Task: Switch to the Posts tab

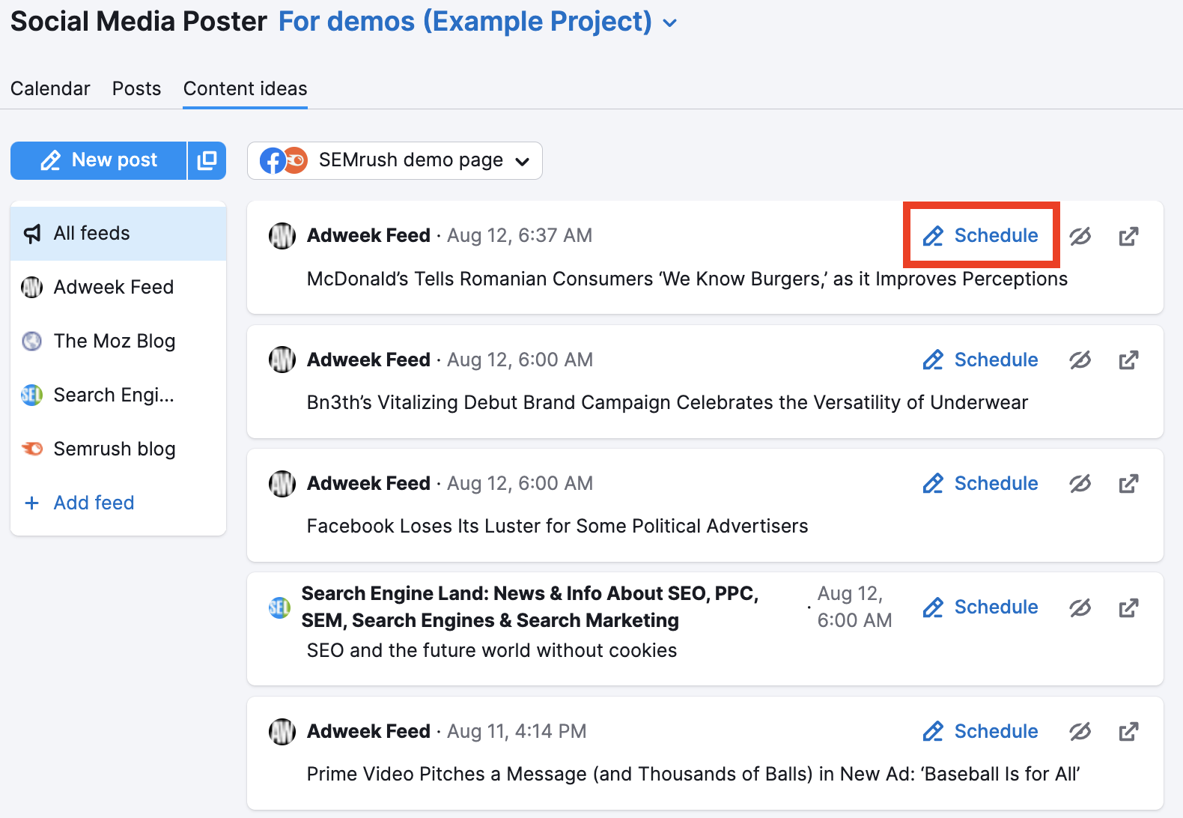Action: [x=136, y=88]
